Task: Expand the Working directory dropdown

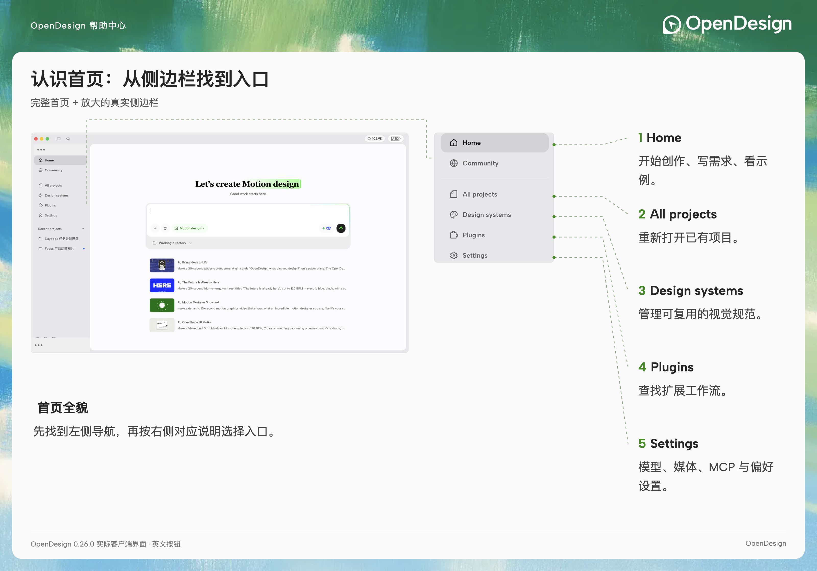Action: pos(172,243)
